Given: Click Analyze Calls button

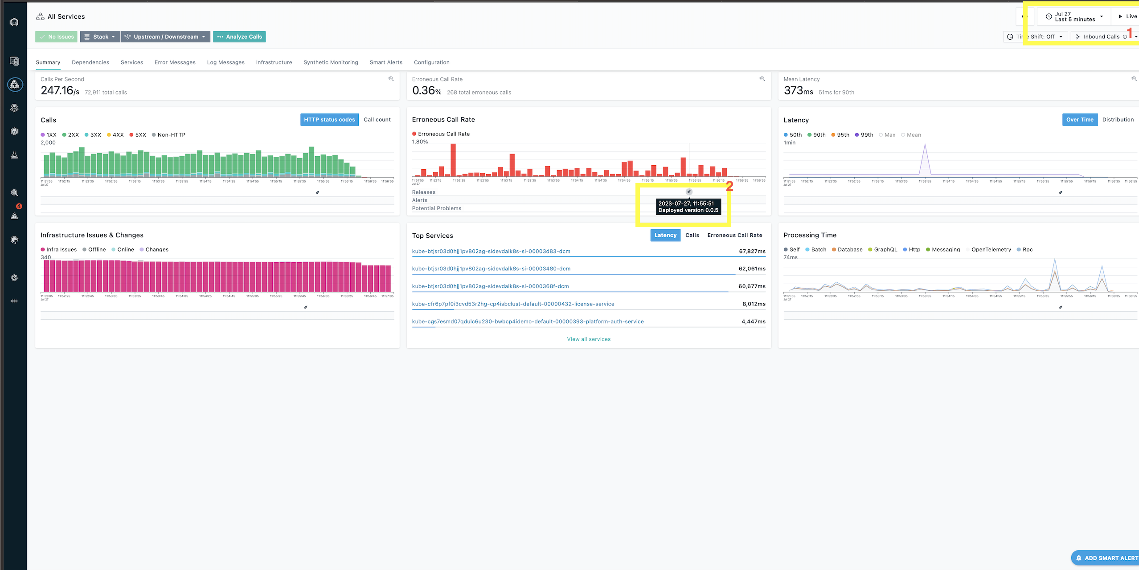Looking at the screenshot, I should [x=239, y=37].
